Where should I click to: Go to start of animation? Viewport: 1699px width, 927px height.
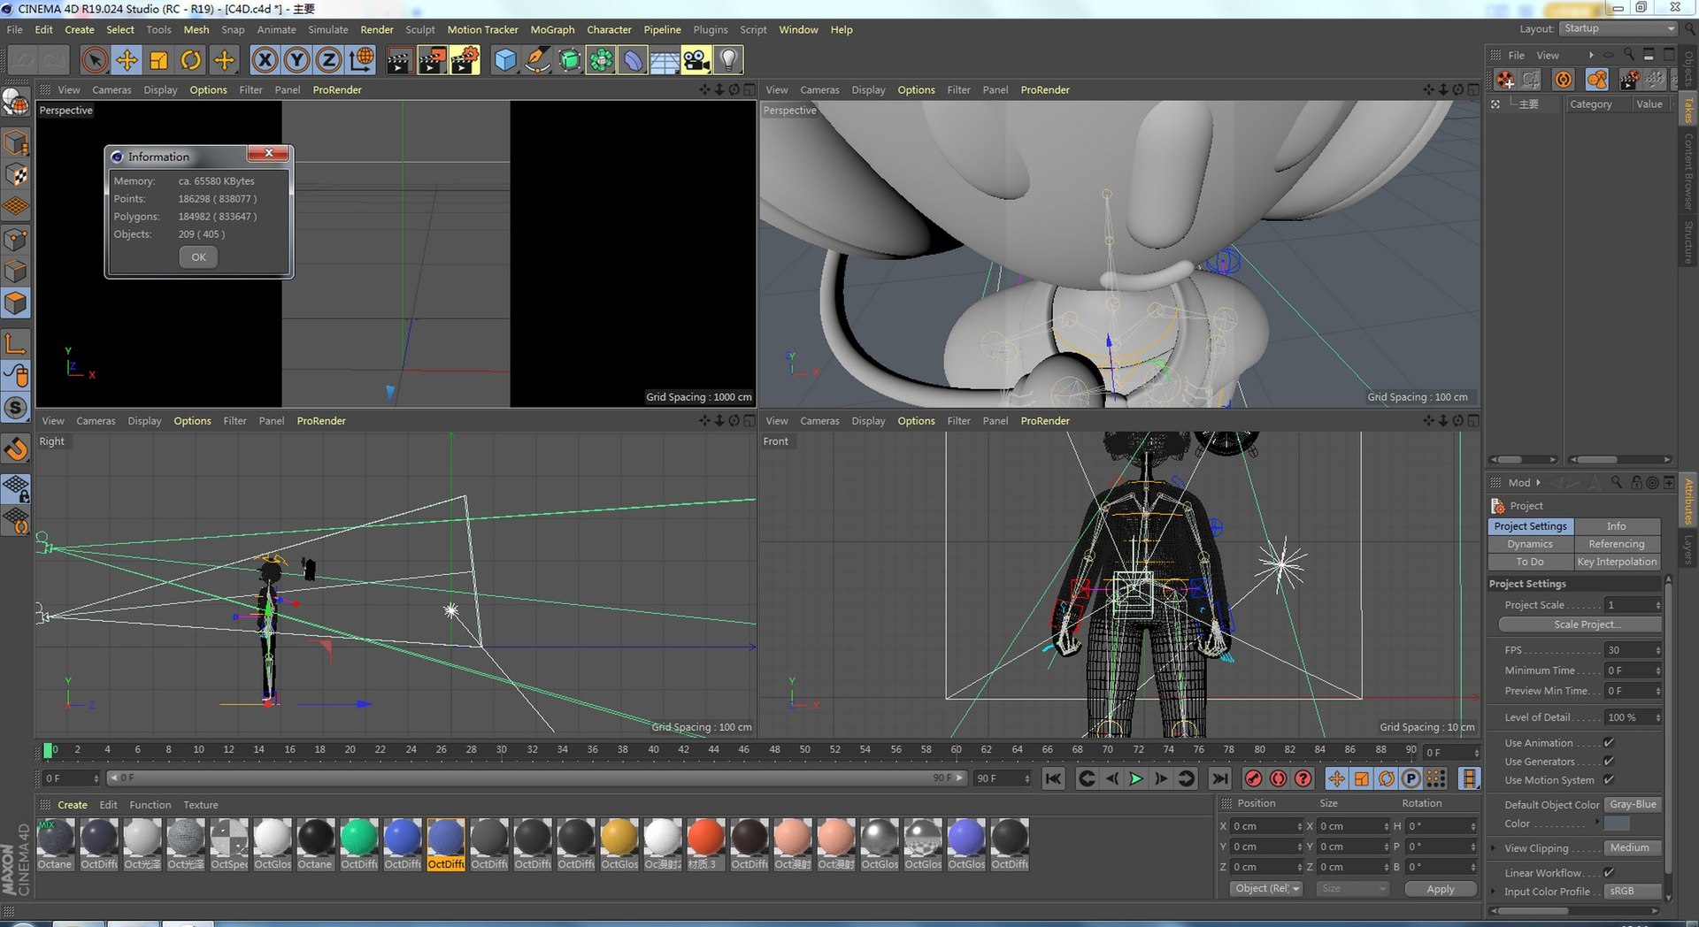click(1053, 778)
